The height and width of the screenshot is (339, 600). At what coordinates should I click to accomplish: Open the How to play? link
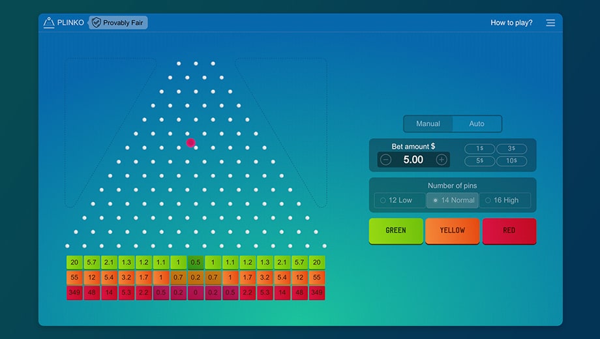(511, 23)
